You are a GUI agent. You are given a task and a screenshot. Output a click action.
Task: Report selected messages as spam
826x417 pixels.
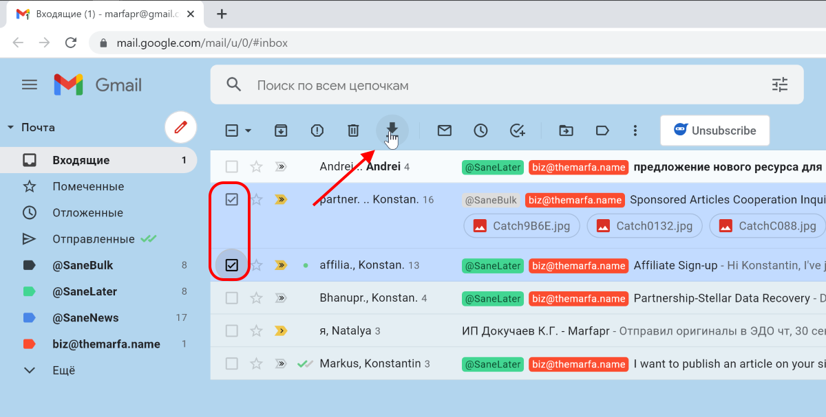[317, 131]
